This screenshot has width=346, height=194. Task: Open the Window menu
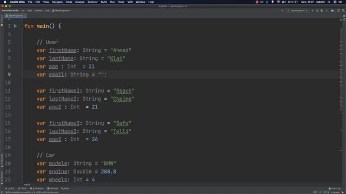pyautogui.click(x=141, y=2)
